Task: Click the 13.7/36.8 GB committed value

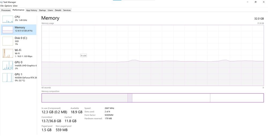Action: coord(51,121)
